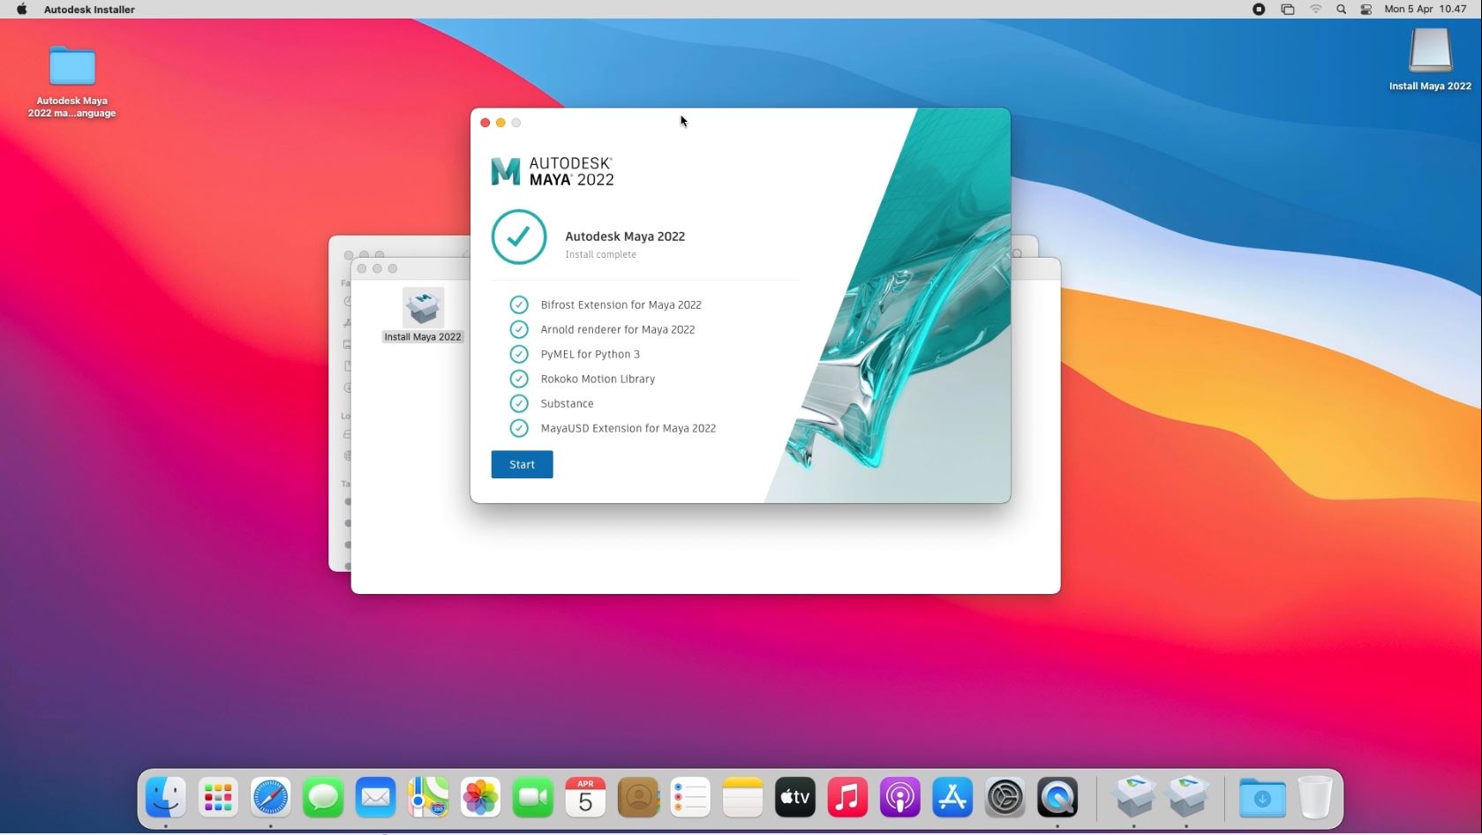This screenshot has height=835, width=1482.
Task: Open the Install Maya 2022 disk on desktop
Action: tap(1430, 50)
